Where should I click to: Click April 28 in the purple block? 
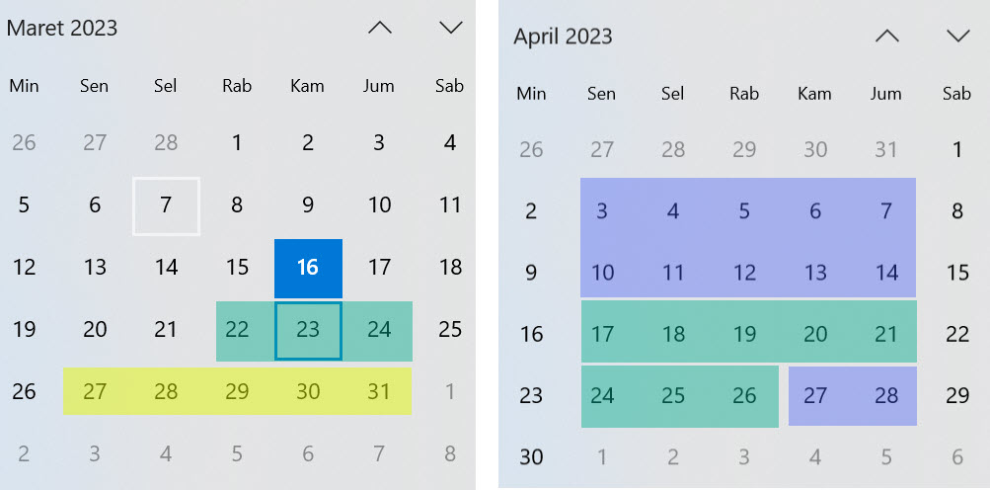[x=886, y=396]
